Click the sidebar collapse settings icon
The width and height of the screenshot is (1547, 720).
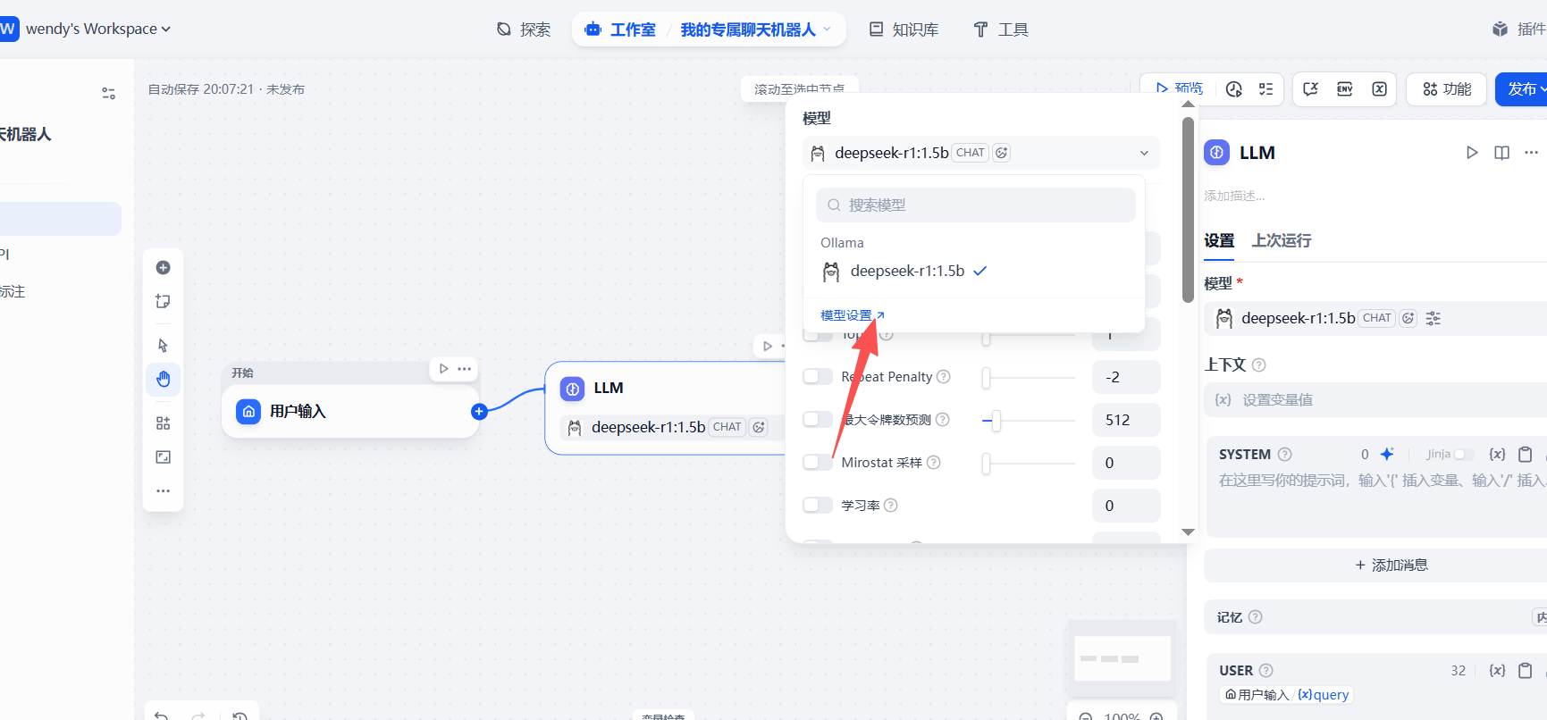(x=109, y=93)
